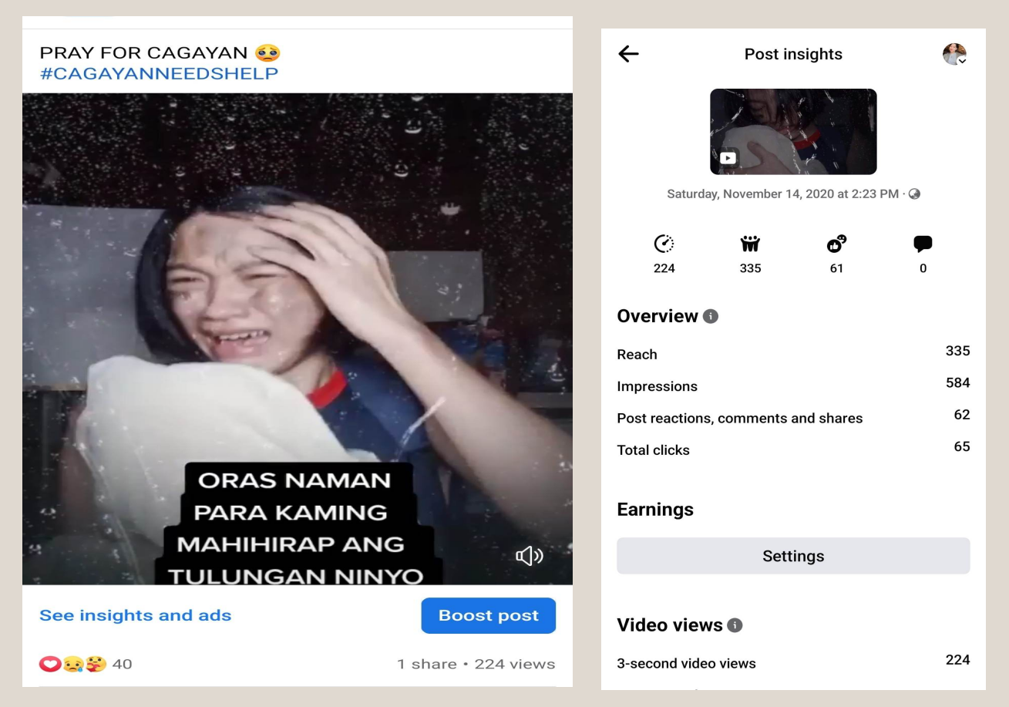The height and width of the screenshot is (707, 1009).
Task: Click the Video views section heading
Action: point(670,625)
